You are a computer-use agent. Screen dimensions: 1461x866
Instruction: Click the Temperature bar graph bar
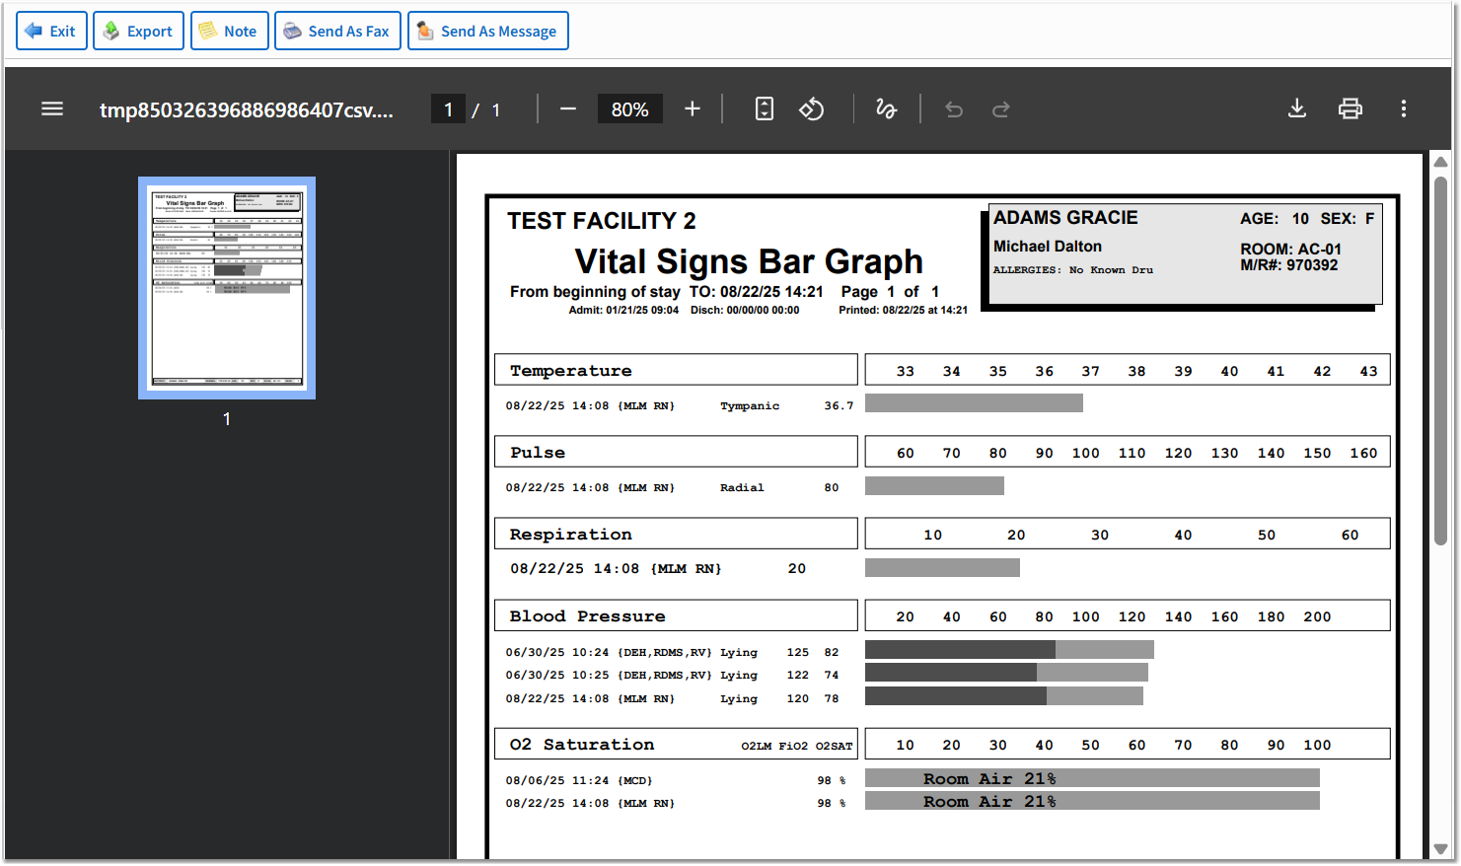pyautogui.click(x=974, y=402)
